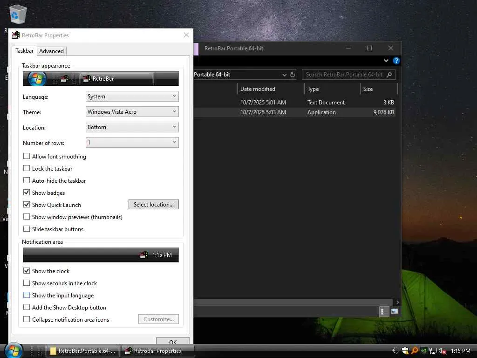Open the Number of rows dropdown

pyautogui.click(x=132, y=143)
